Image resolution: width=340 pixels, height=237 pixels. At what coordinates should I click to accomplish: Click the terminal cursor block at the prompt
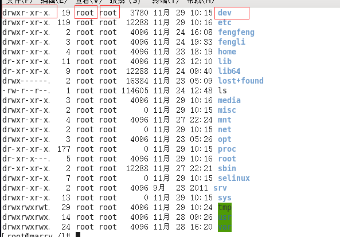78,235
